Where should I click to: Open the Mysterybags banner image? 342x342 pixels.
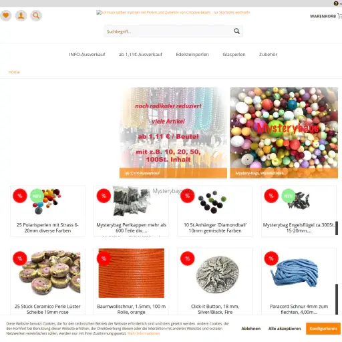click(x=284, y=133)
